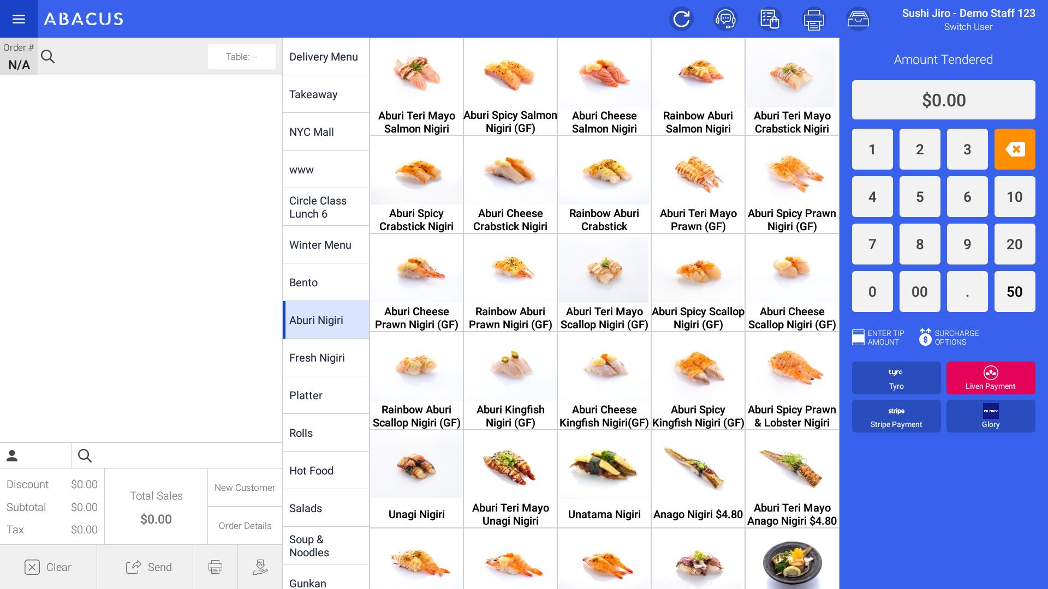
Task: Click the ABACUS logo
Action: [x=84, y=19]
